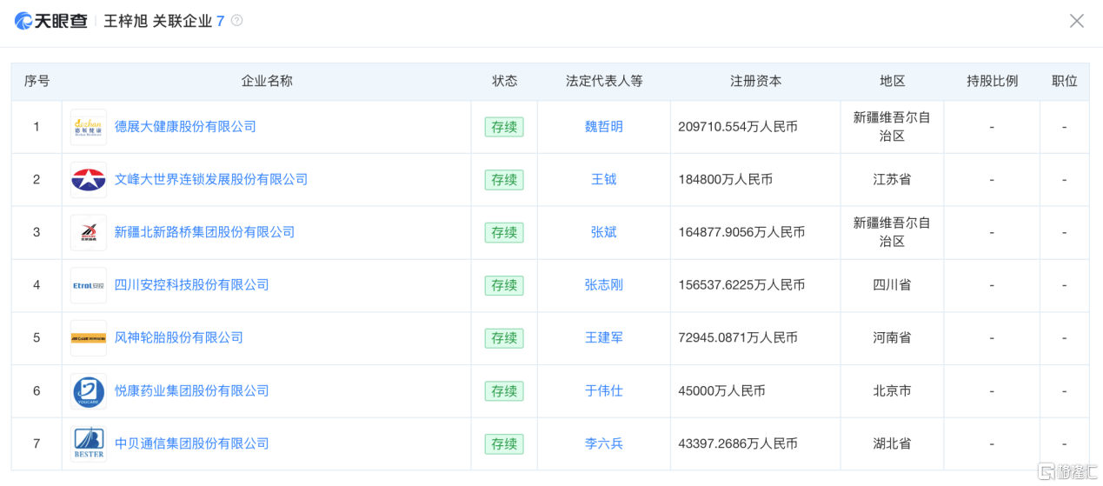Click the 状态 column header
Image resolution: width=1103 pixels, height=486 pixels.
pyautogui.click(x=504, y=81)
